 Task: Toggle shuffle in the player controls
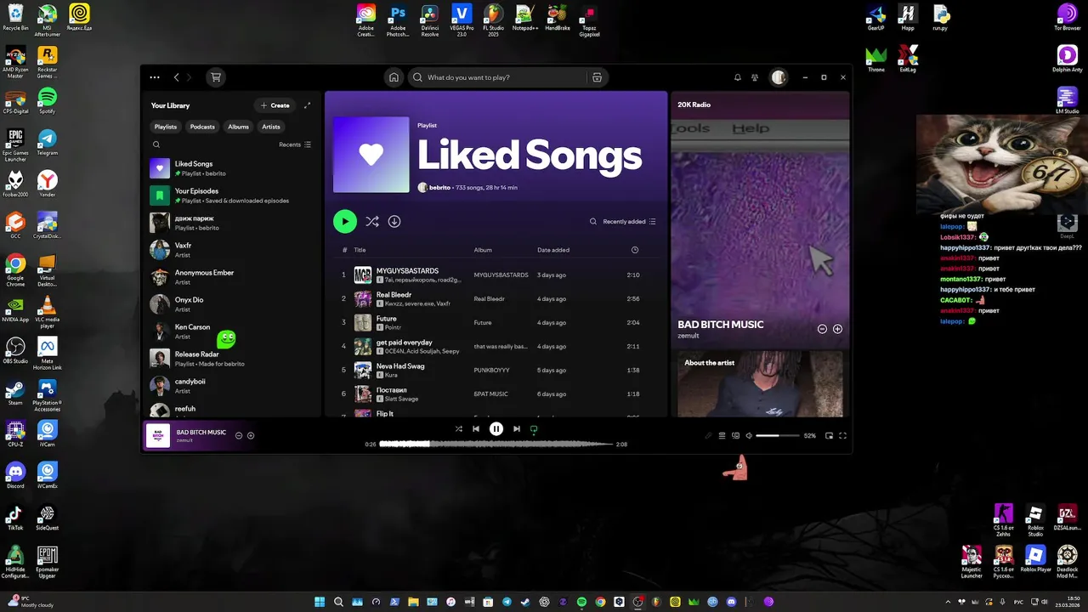(x=459, y=429)
